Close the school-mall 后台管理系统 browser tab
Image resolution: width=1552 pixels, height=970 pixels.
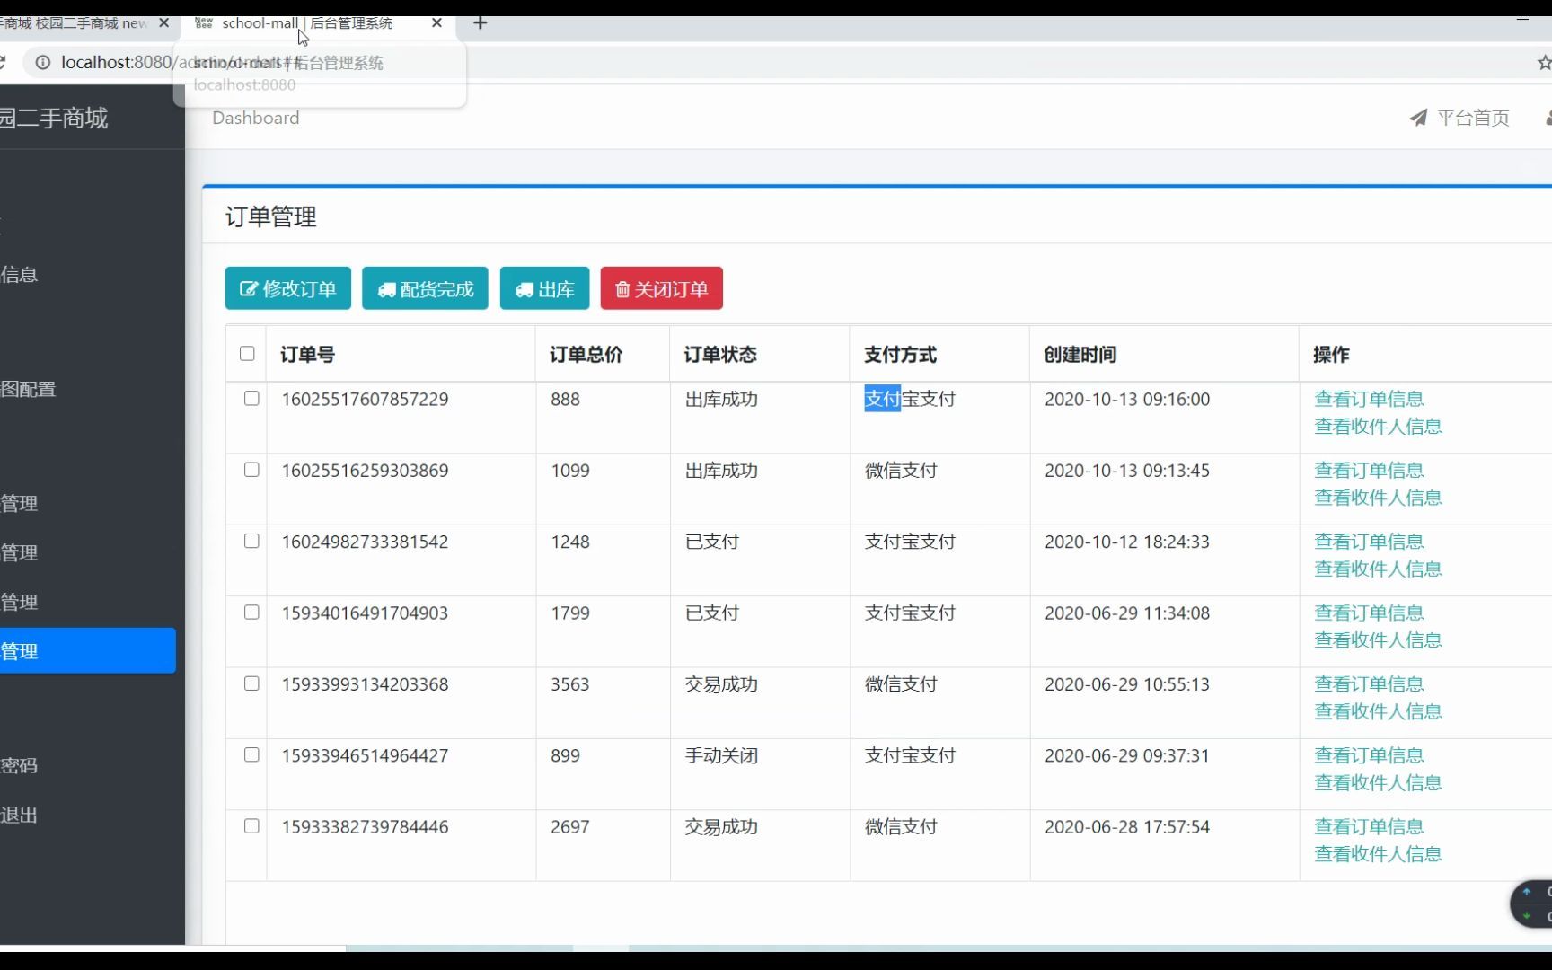436,23
